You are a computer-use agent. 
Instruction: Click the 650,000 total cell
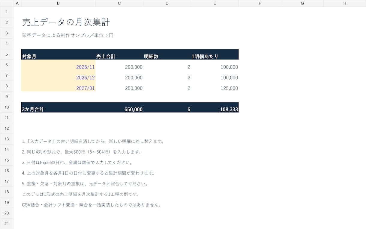pos(119,107)
